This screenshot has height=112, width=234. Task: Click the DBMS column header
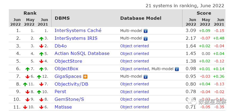click(x=62, y=18)
